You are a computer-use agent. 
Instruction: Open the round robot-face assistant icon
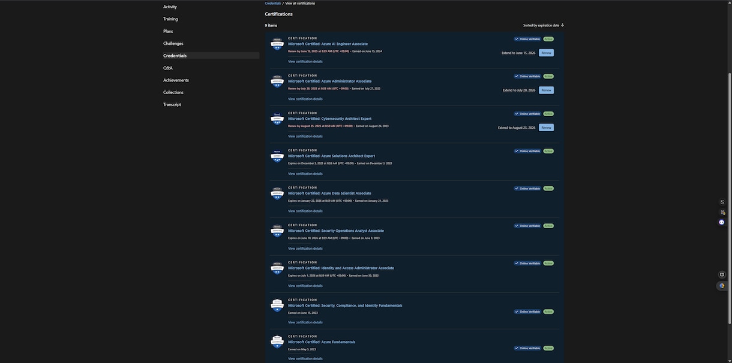[722, 222]
